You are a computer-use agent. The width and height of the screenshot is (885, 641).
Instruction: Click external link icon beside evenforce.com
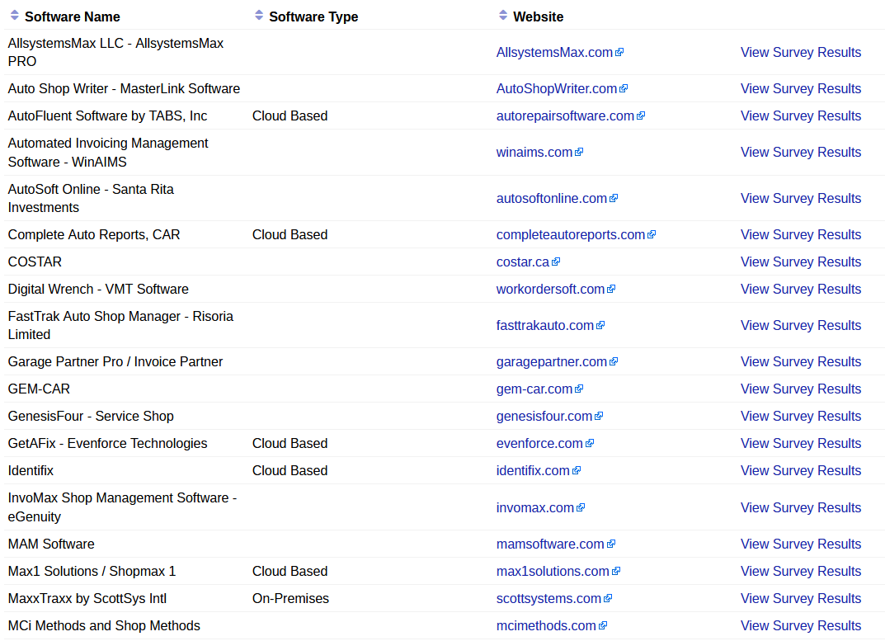click(x=590, y=443)
